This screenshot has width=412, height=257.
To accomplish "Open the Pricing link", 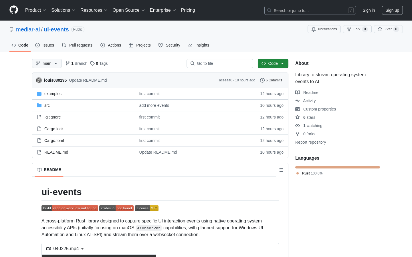I will coord(188,10).
